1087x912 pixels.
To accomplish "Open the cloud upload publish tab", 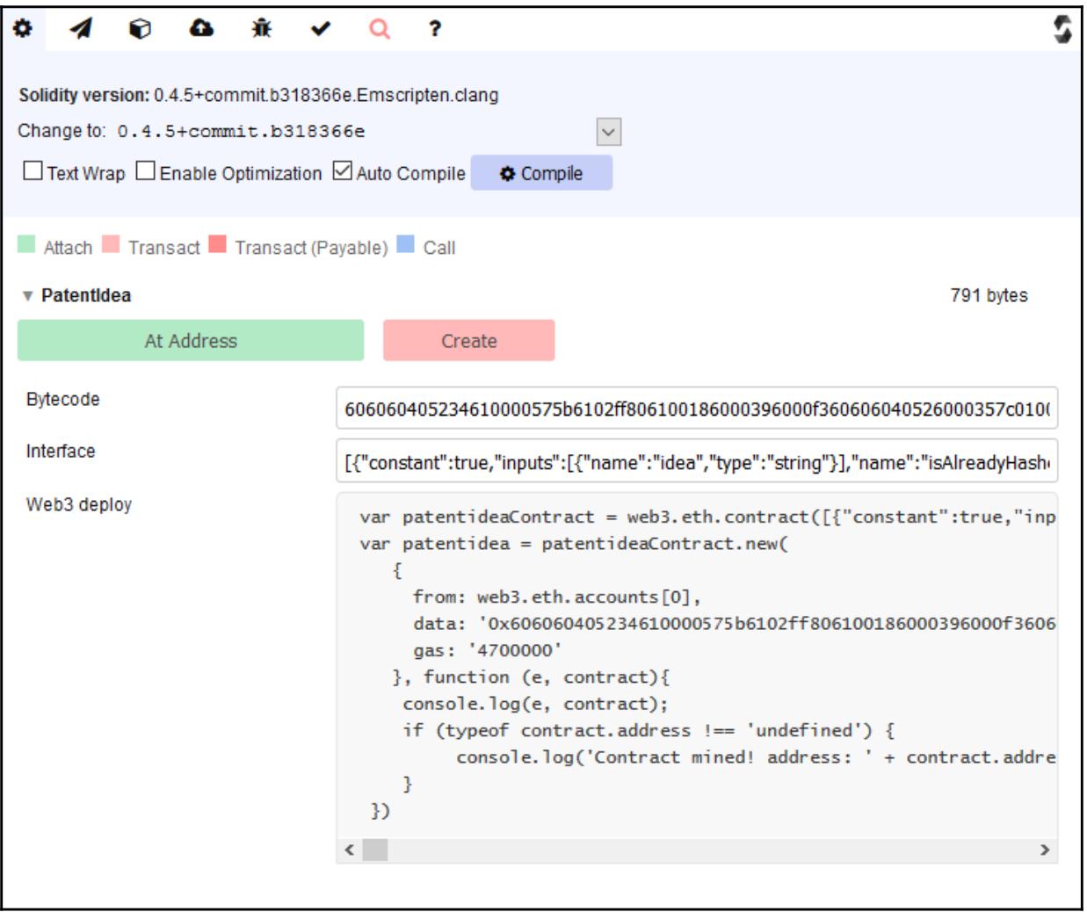I will click(x=201, y=29).
